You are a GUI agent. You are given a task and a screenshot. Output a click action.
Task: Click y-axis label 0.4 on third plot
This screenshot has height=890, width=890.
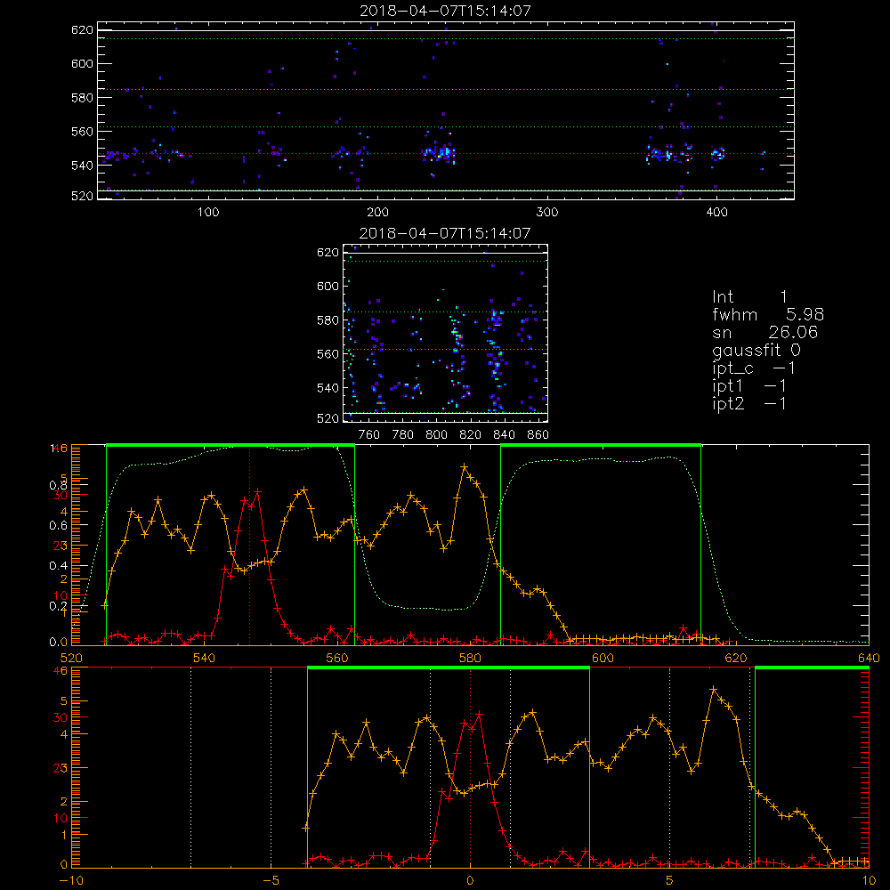(x=59, y=566)
